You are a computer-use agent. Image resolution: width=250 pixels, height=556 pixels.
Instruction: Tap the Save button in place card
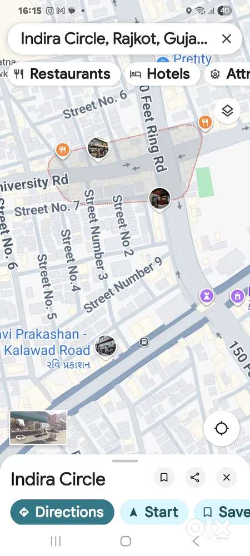[223, 512]
